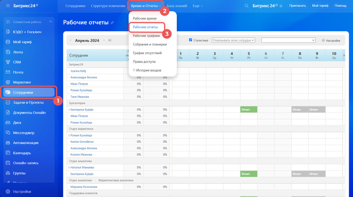
Task: Expand the Еще menu in top bar
Action: tap(197, 6)
